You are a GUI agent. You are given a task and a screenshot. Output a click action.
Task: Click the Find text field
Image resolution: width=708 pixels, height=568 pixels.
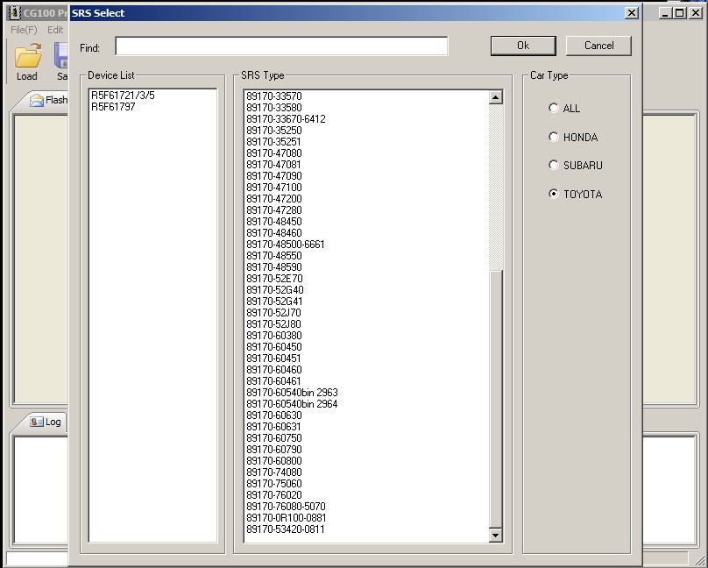281,46
